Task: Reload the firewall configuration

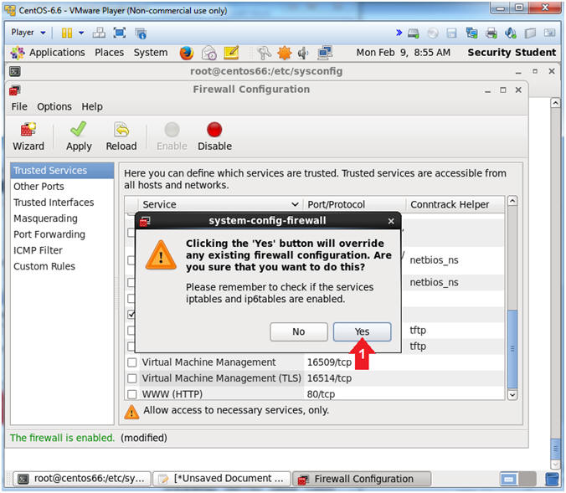Action: point(121,136)
